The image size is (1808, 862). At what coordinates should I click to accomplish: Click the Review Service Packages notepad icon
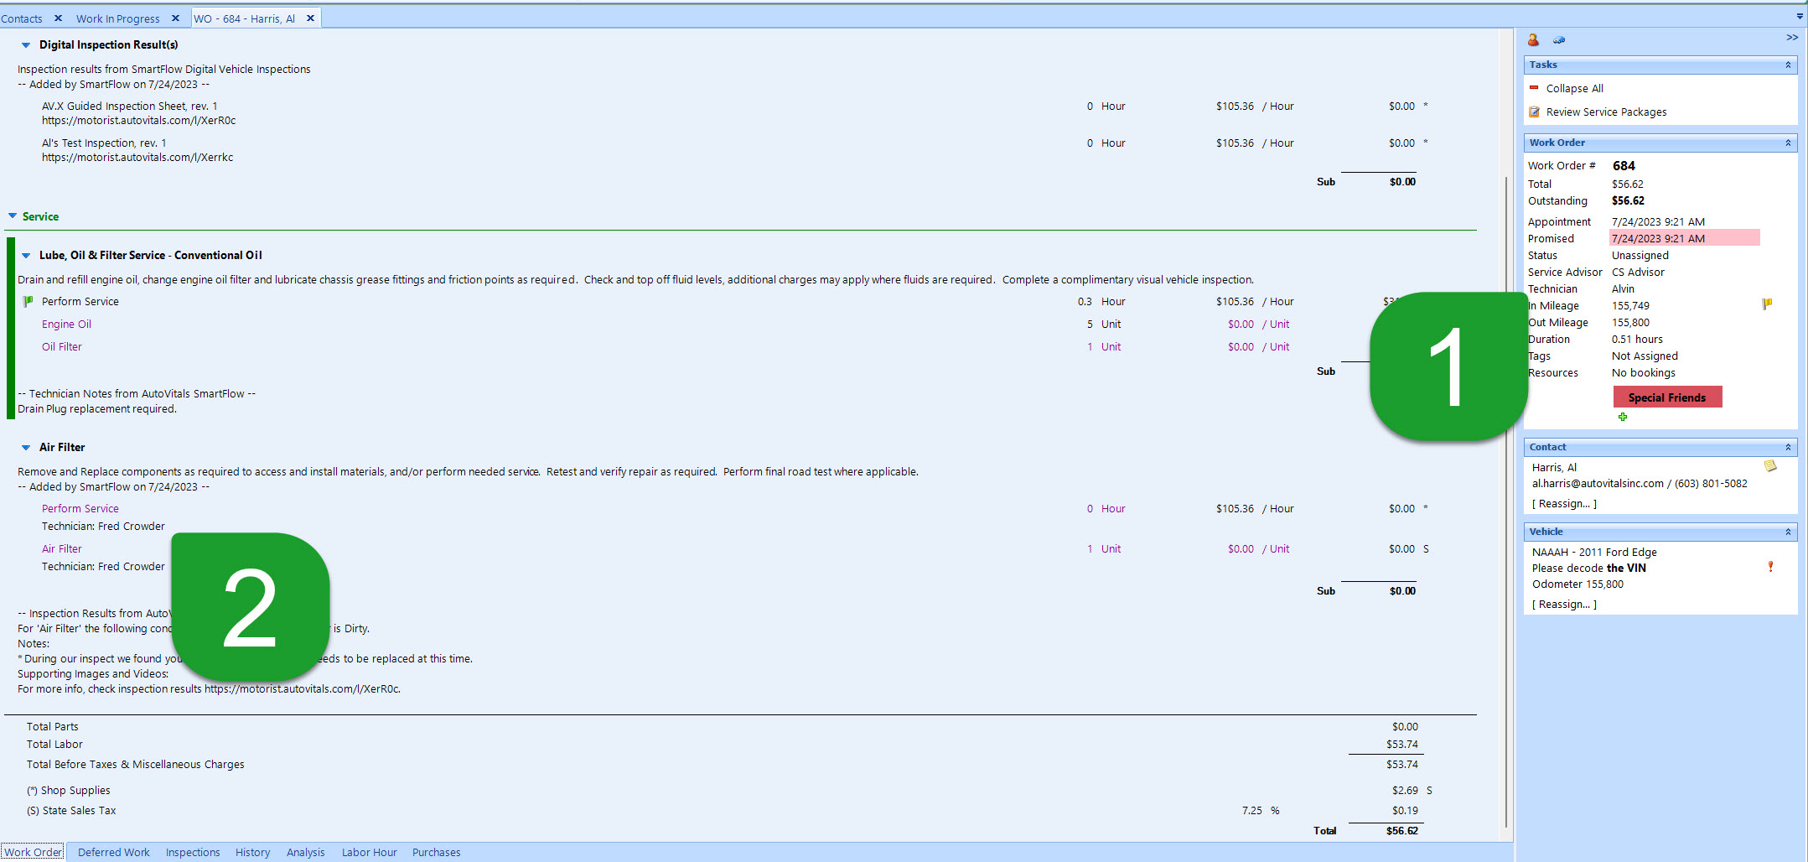tap(1534, 112)
